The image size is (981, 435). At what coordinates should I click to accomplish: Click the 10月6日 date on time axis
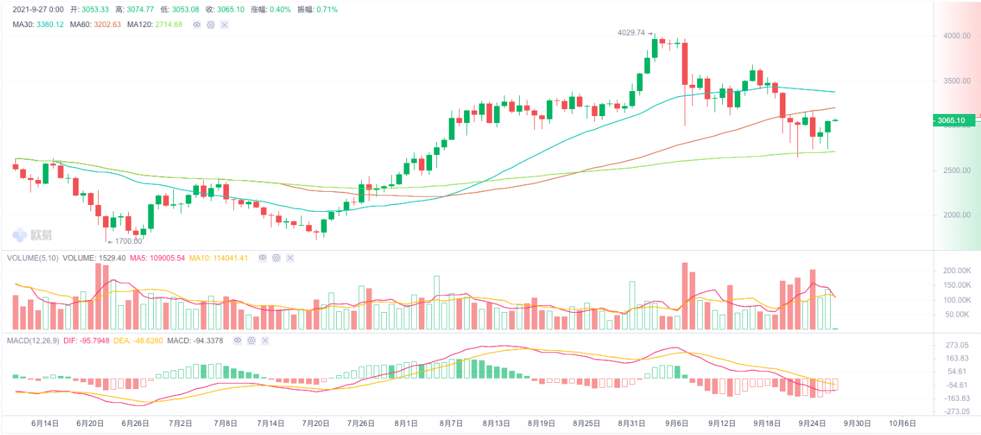coord(902,422)
